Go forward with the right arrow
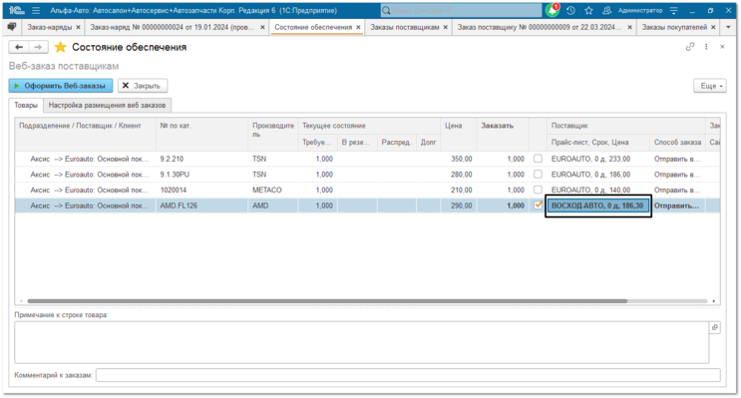Screen dimensions: 741x398 [38, 47]
